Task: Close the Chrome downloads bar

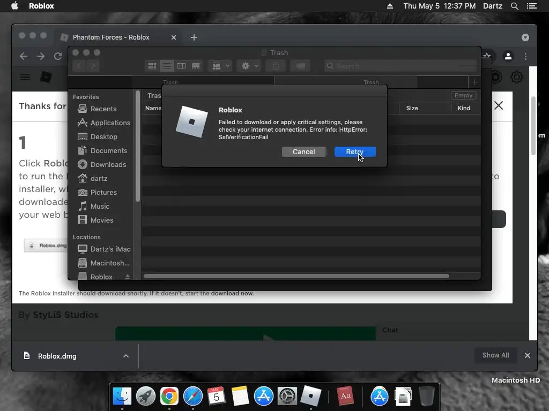Action: click(x=528, y=355)
